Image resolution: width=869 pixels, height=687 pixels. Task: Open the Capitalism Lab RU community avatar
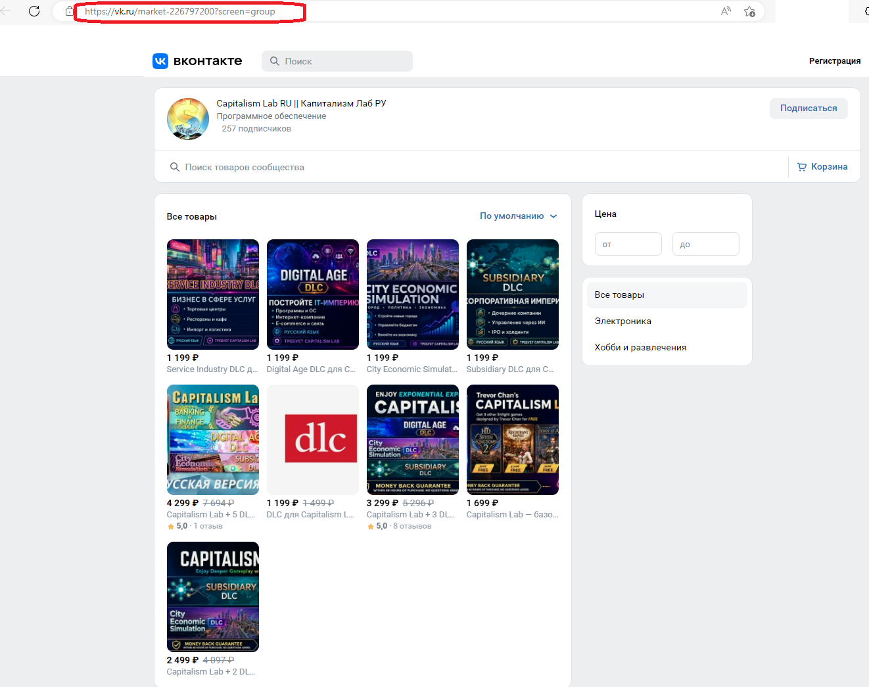coord(188,119)
